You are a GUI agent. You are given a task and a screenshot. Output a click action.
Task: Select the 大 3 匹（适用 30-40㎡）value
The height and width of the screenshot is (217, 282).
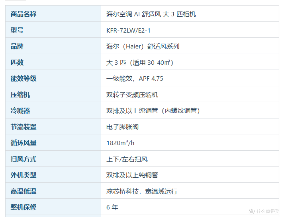(140, 63)
